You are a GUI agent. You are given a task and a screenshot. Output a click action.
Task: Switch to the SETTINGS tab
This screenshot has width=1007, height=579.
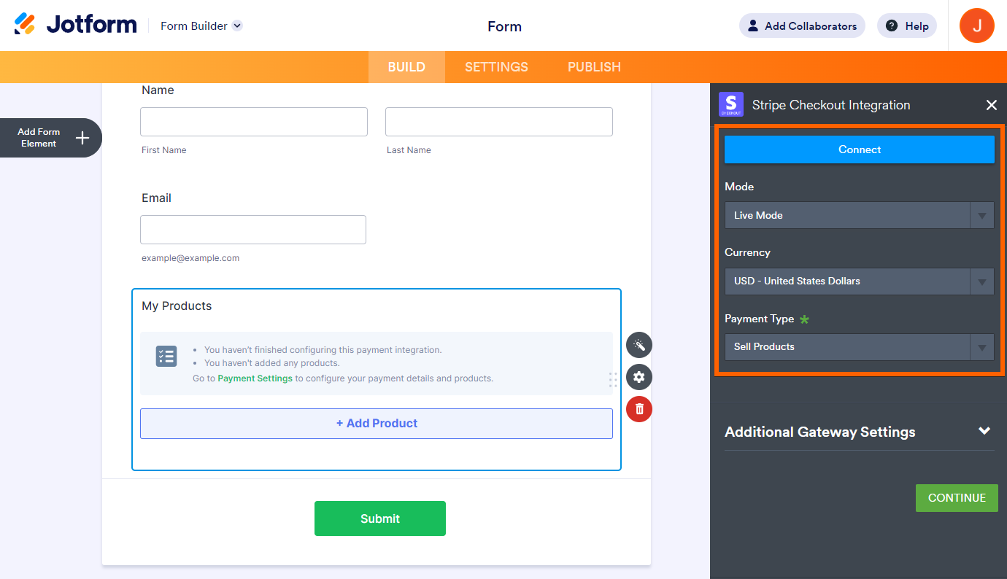(x=496, y=67)
